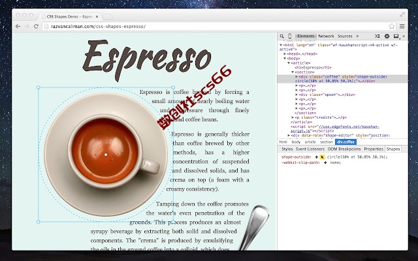Open the use.edgefonts.net script link
Image resolution: width=418 pixels, height=261 pixels.
pos(349,127)
